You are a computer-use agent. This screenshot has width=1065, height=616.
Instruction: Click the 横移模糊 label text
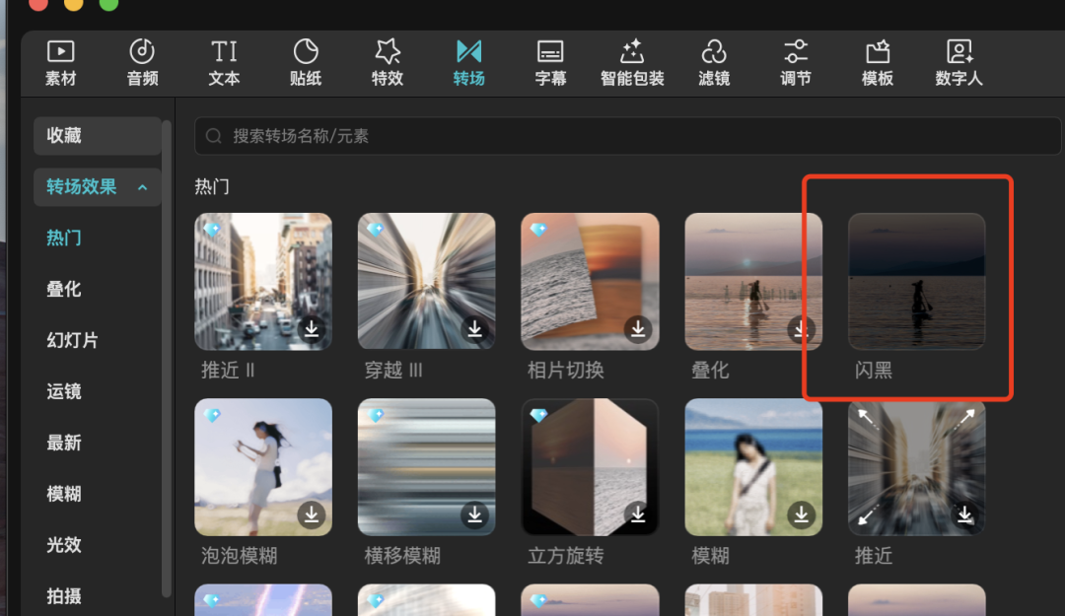(x=402, y=556)
